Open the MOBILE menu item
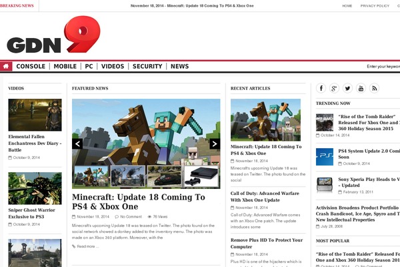Image resolution: width=400 pixels, height=267 pixels. [x=65, y=67]
